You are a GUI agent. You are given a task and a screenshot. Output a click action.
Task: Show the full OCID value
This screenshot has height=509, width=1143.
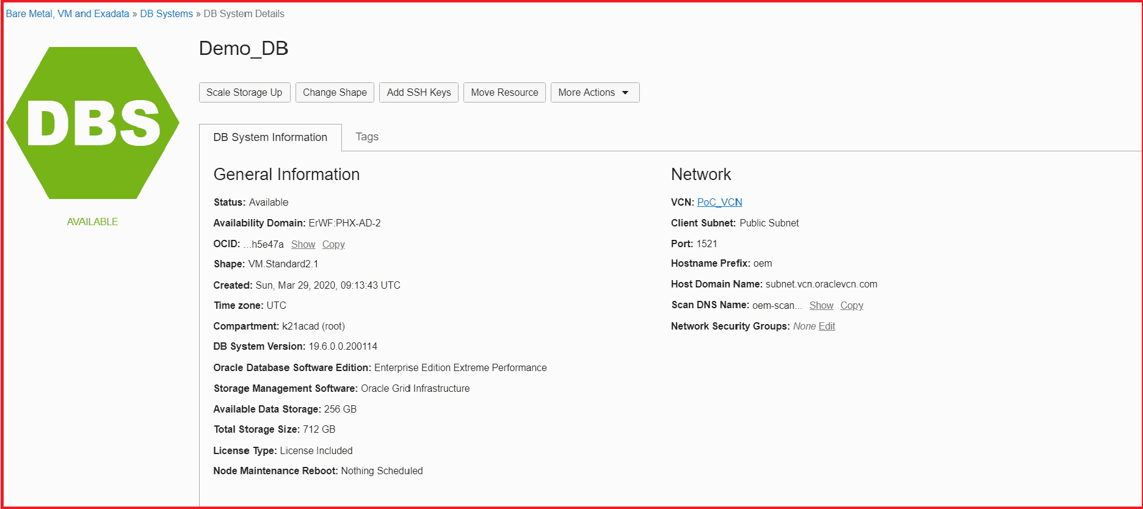303,244
